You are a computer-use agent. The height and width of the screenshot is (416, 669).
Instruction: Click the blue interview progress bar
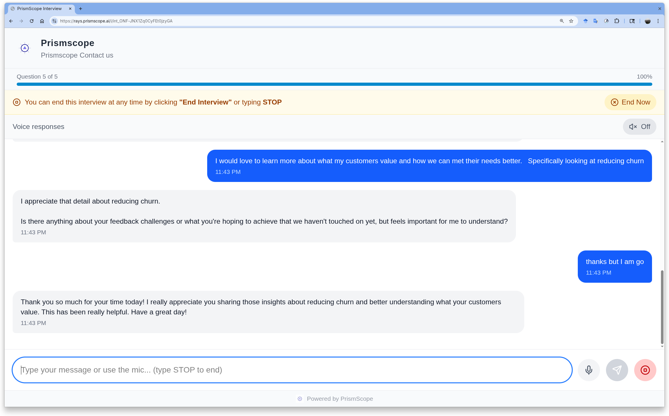point(334,84)
